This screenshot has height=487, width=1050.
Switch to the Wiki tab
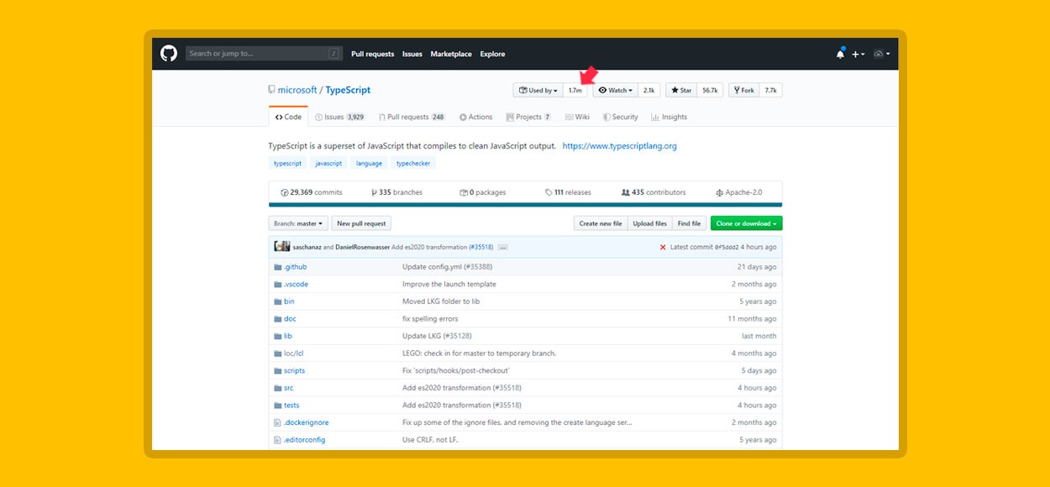click(x=577, y=117)
